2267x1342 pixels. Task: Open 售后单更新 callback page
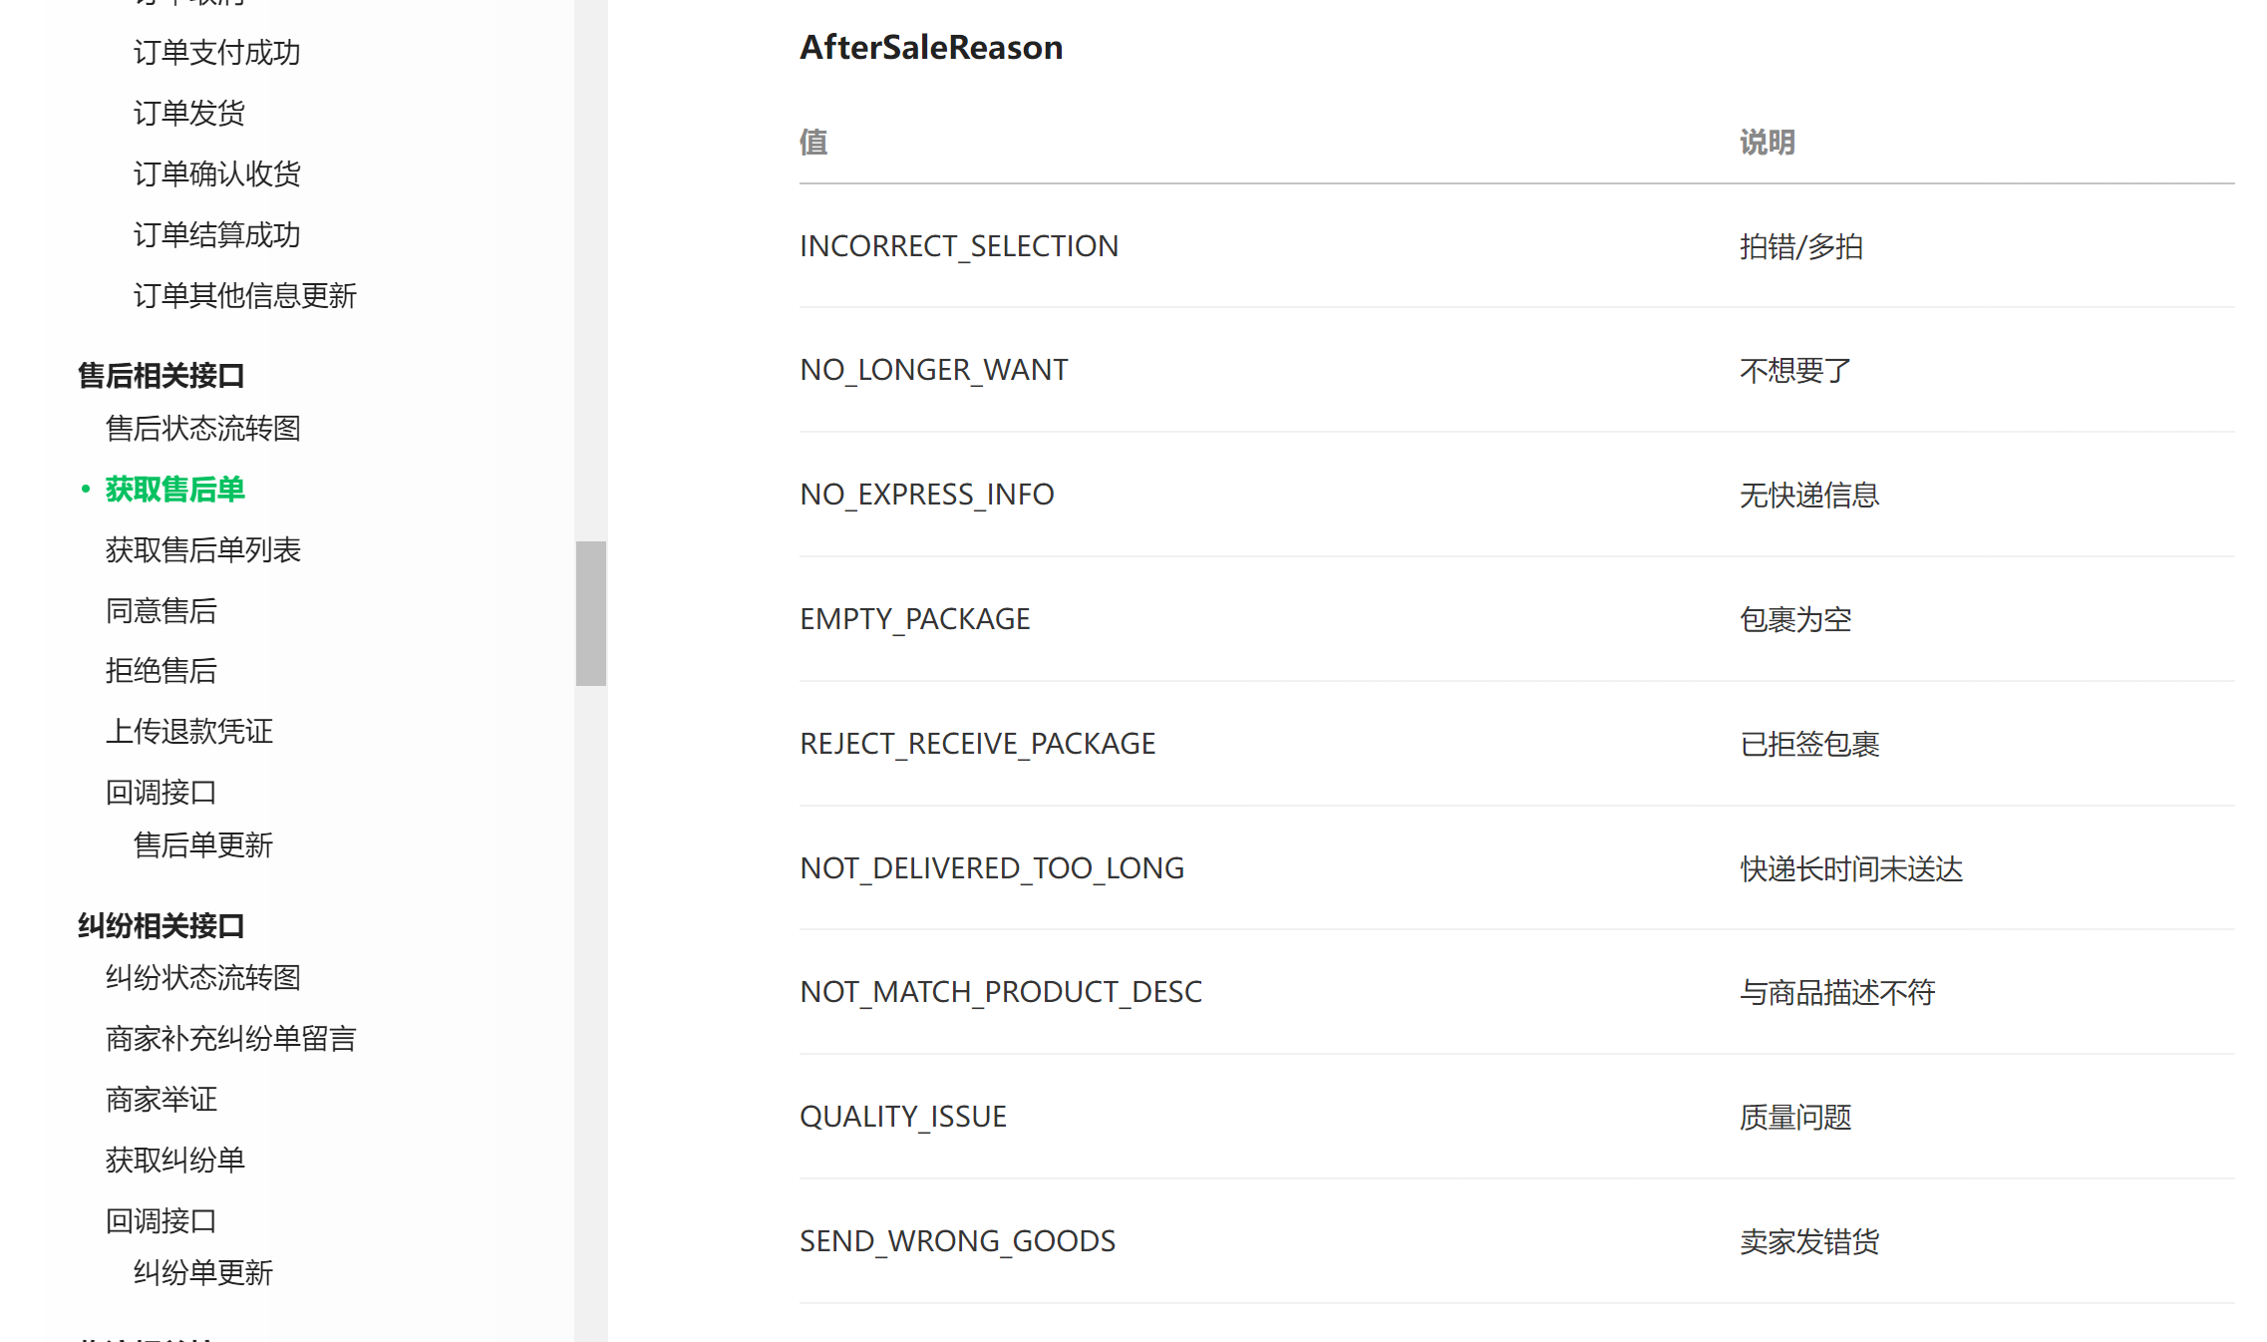tap(202, 845)
